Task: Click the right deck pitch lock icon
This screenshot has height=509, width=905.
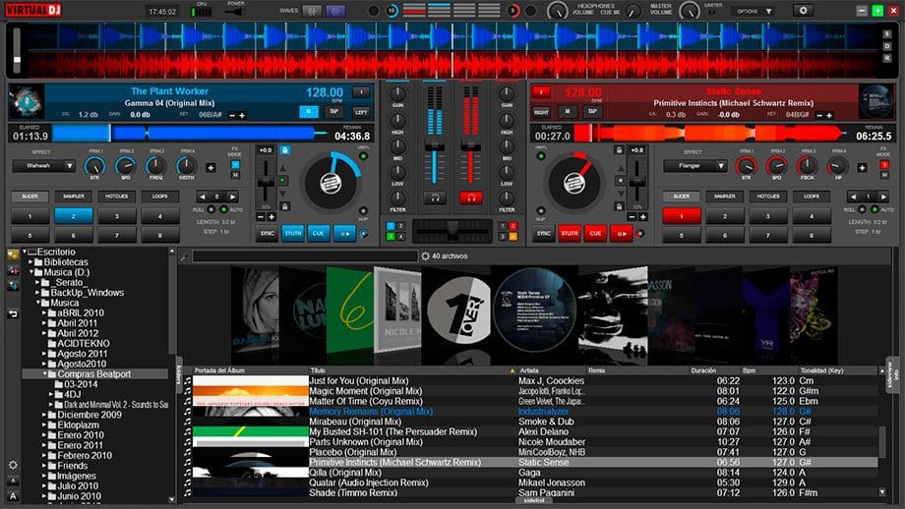Action: coord(619,150)
